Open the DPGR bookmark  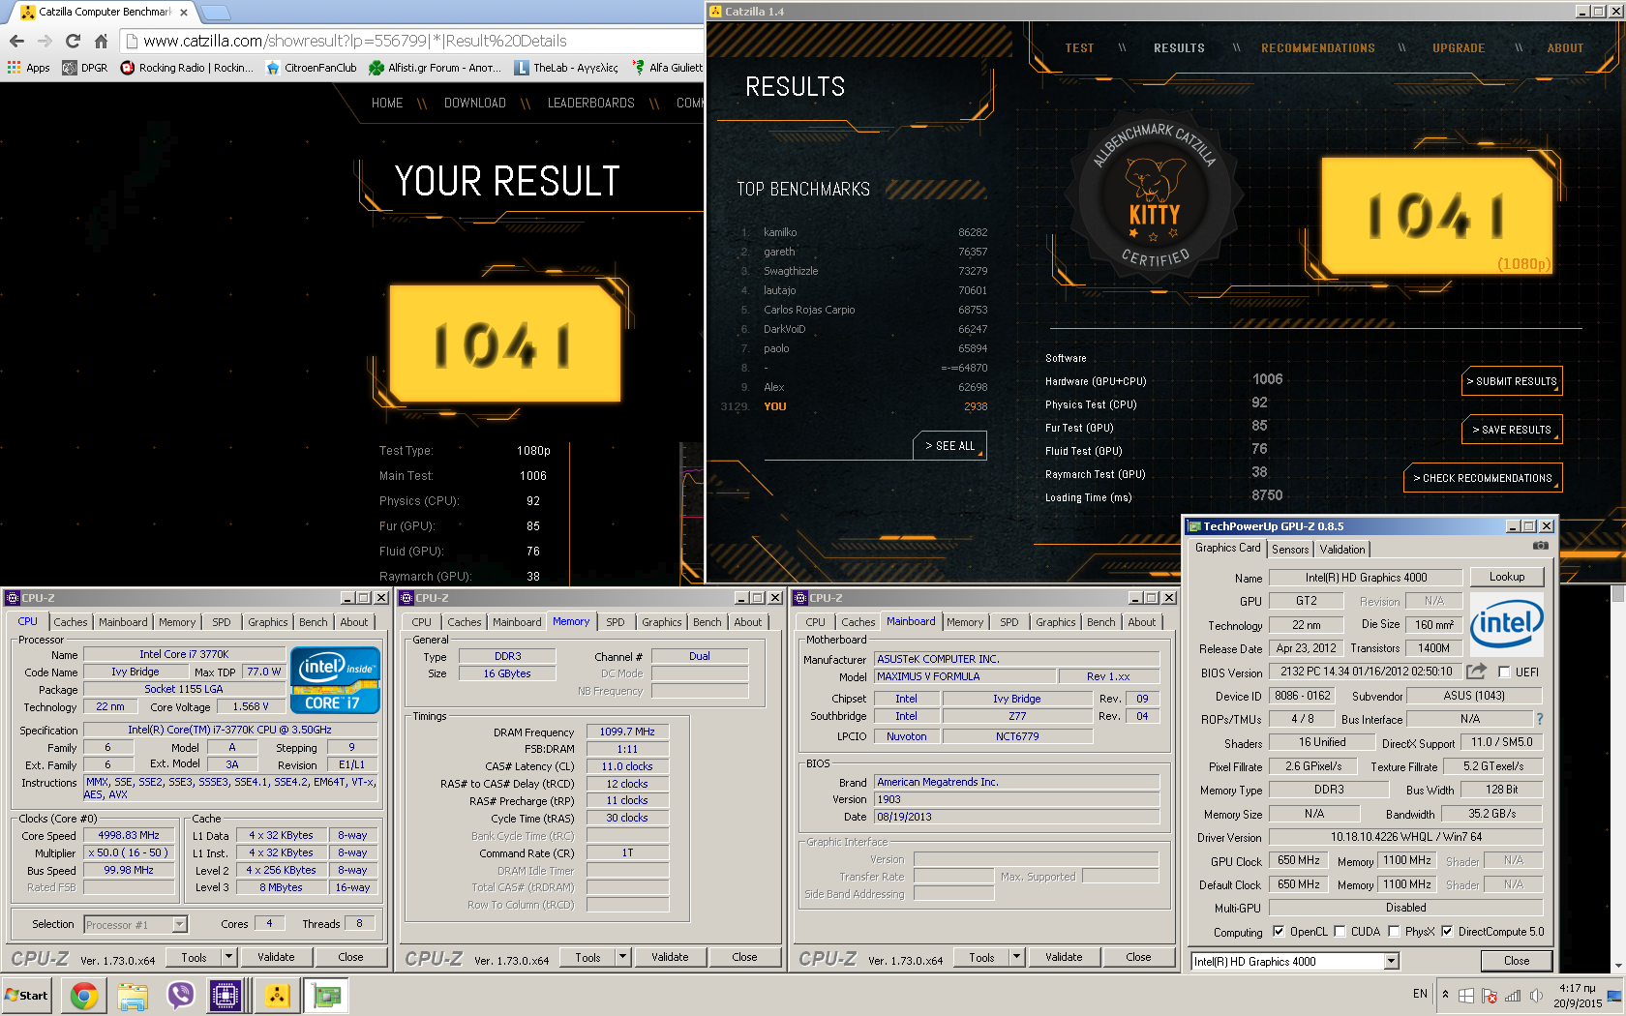(x=85, y=68)
